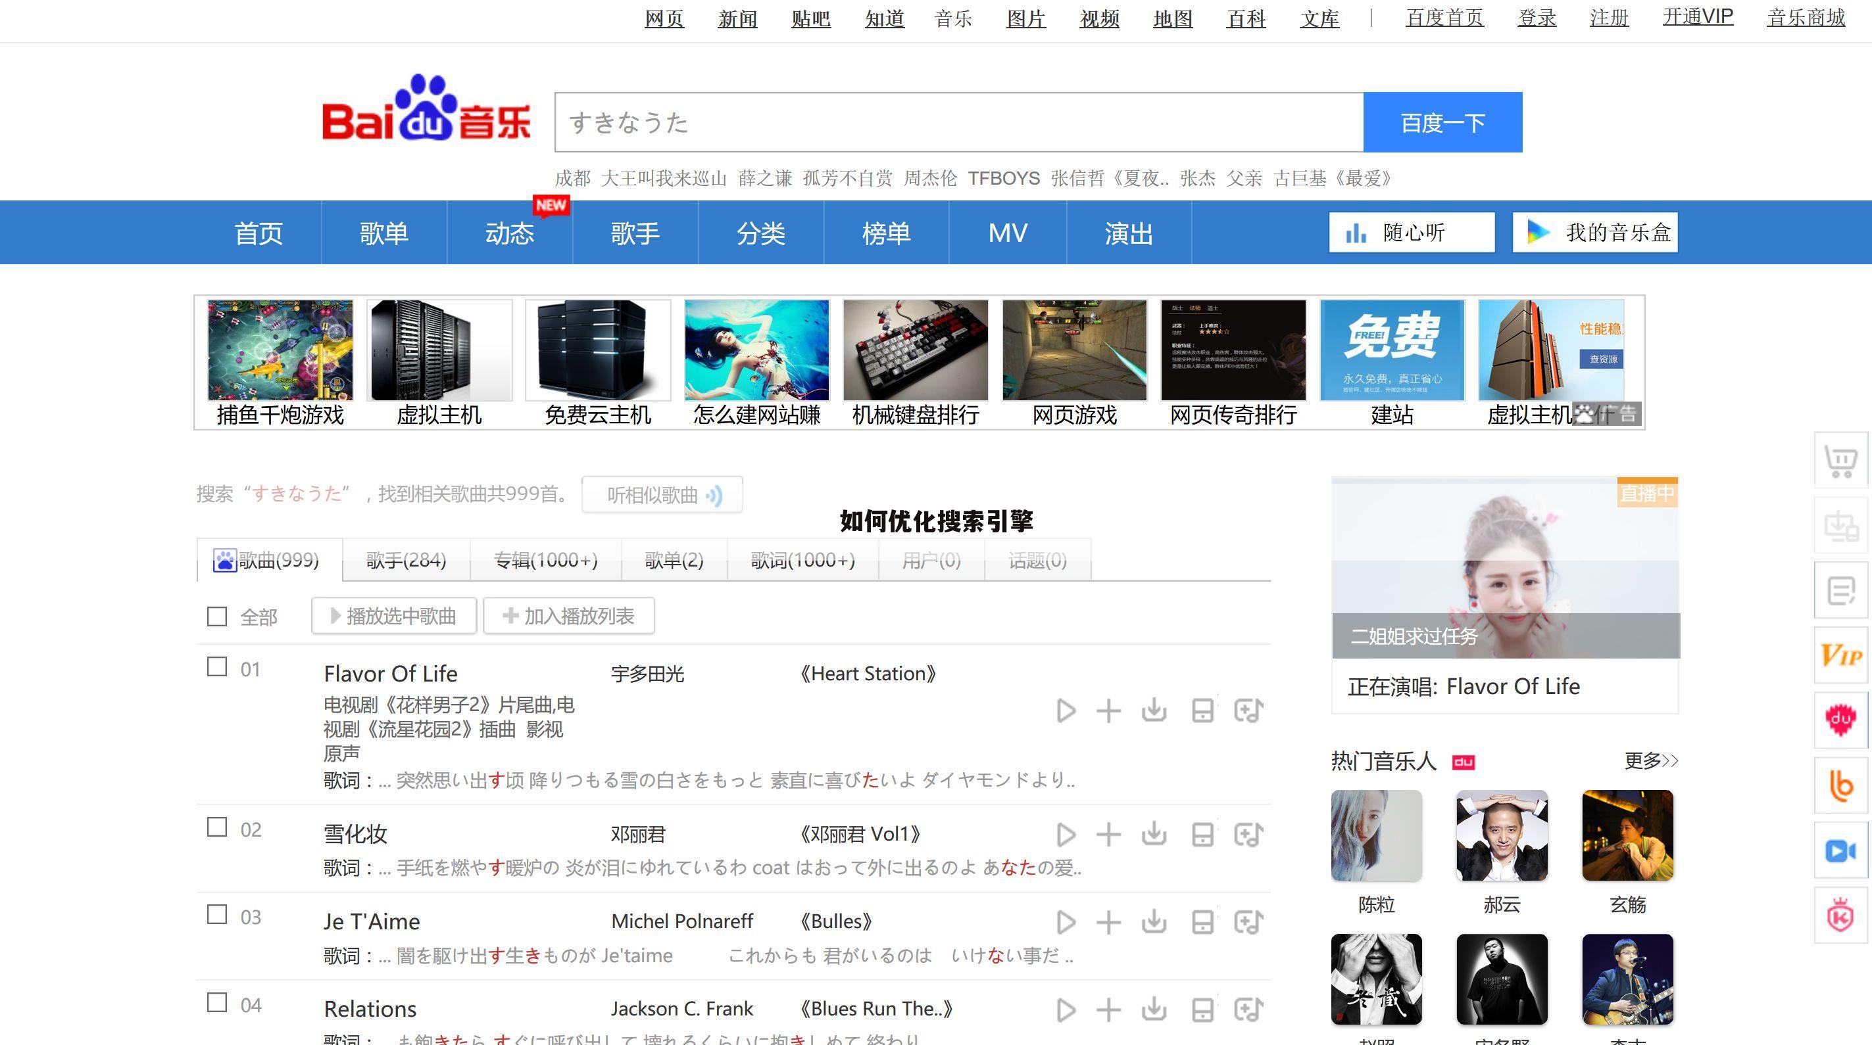Check the 全部 select-all checkbox

point(217,616)
